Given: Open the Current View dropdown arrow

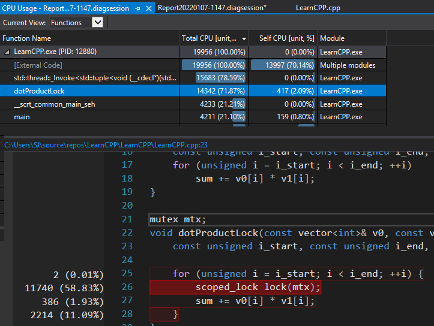Looking at the screenshot, I should point(97,22).
